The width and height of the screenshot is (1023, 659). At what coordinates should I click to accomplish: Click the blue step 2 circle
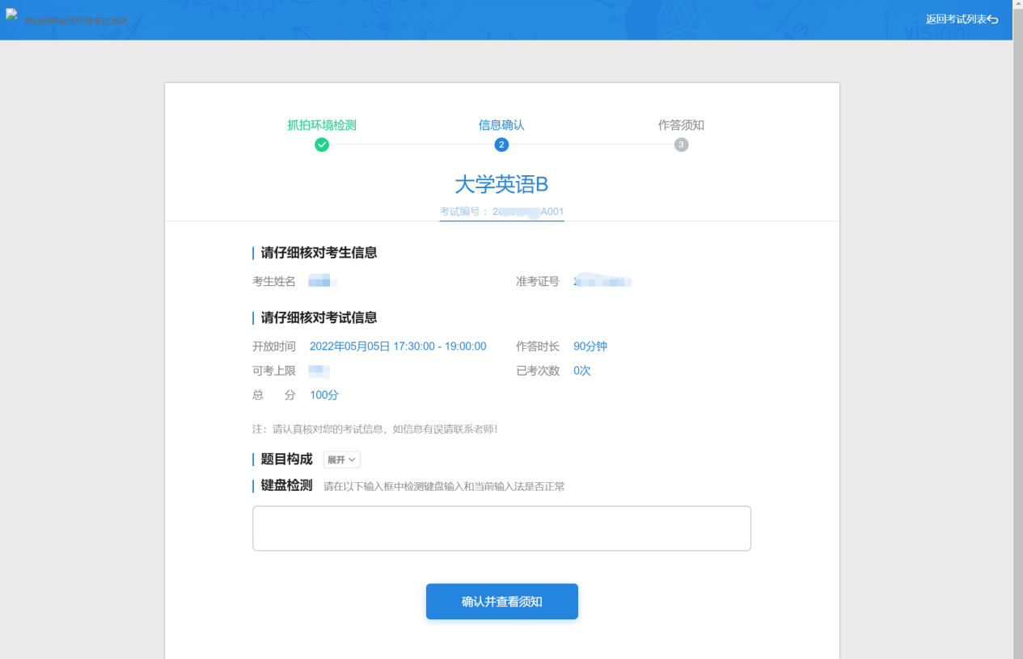click(501, 145)
